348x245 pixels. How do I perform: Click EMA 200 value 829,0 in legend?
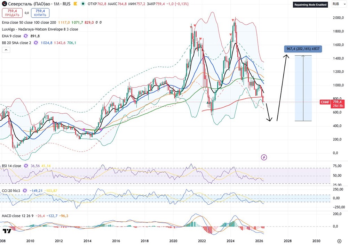pos(89,22)
